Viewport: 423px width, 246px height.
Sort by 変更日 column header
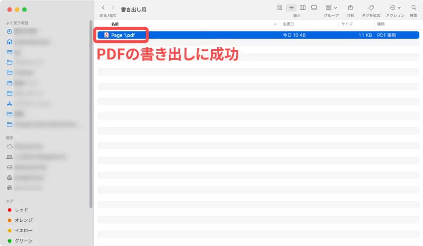288,24
